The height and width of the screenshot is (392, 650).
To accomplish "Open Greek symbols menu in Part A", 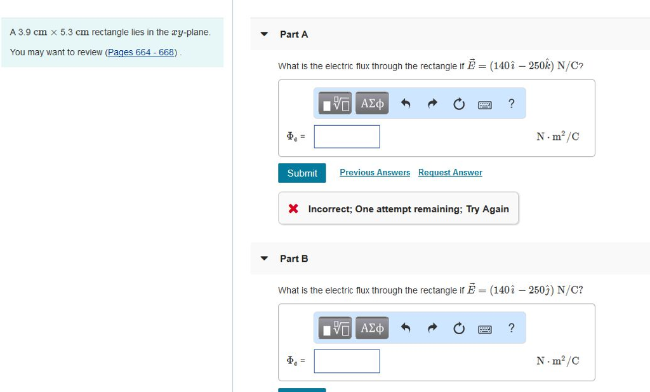I will tap(372, 104).
